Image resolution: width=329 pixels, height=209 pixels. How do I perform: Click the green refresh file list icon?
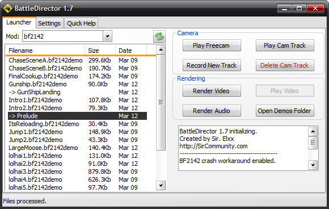tap(159, 36)
